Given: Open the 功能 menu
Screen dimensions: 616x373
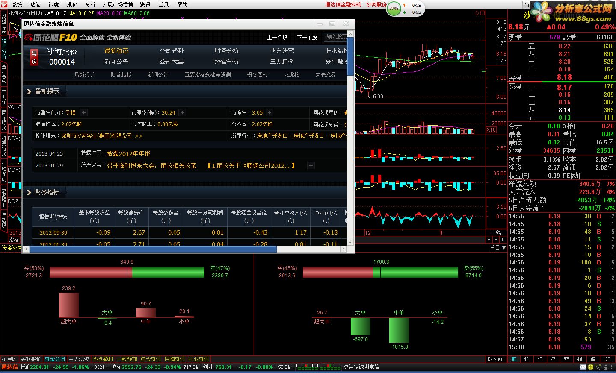Looking at the screenshot, I should tap(36, 4).
